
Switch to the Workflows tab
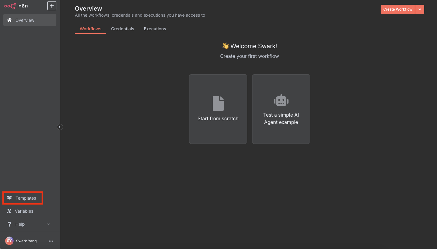point(90,29)
